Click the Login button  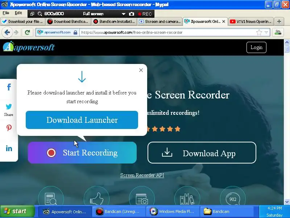point(256,48)
